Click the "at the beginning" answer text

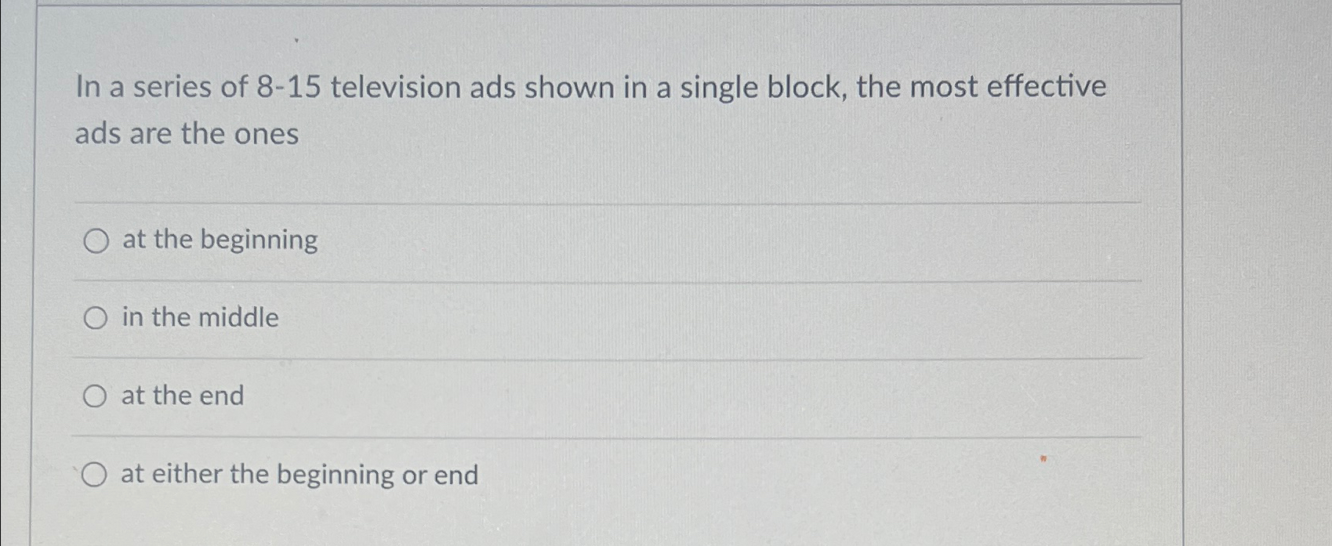[x=219, y=240]
